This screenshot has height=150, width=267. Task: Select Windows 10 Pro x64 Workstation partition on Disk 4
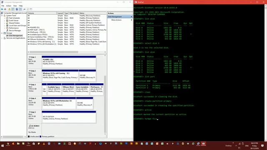point(59,103)
